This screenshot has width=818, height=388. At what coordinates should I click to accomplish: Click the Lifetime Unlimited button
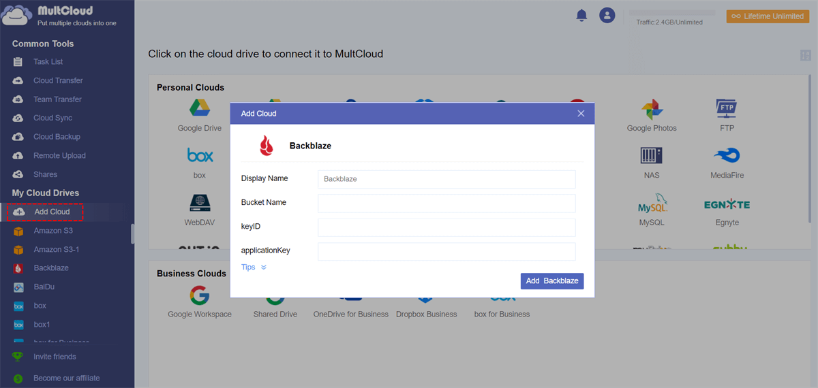click(768, 16)
